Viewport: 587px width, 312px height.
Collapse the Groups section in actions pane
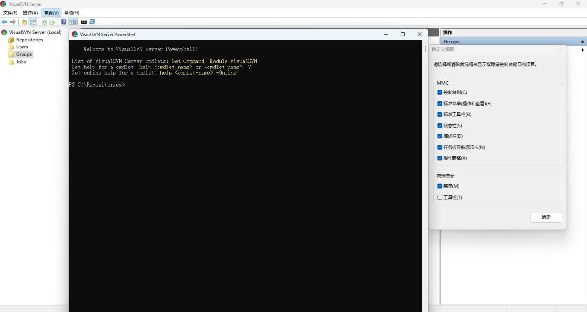pos(582,42)
